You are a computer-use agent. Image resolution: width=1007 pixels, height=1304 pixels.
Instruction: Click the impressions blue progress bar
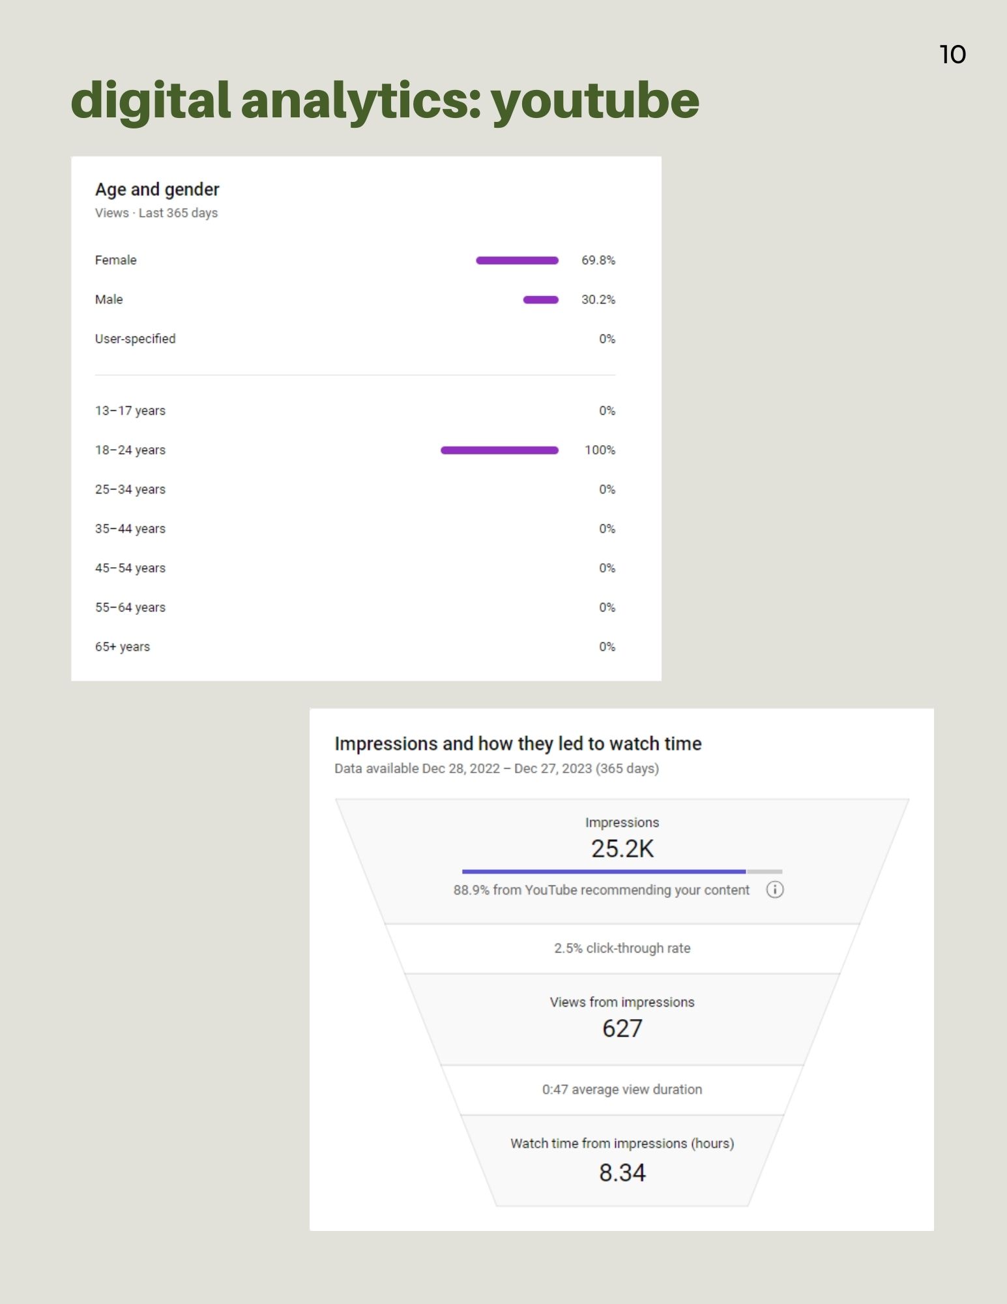[604, 871]
